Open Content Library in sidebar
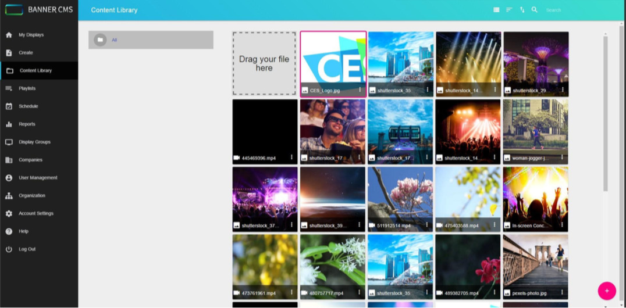Screen dimensions: 626x308 [x=39, y=71]
